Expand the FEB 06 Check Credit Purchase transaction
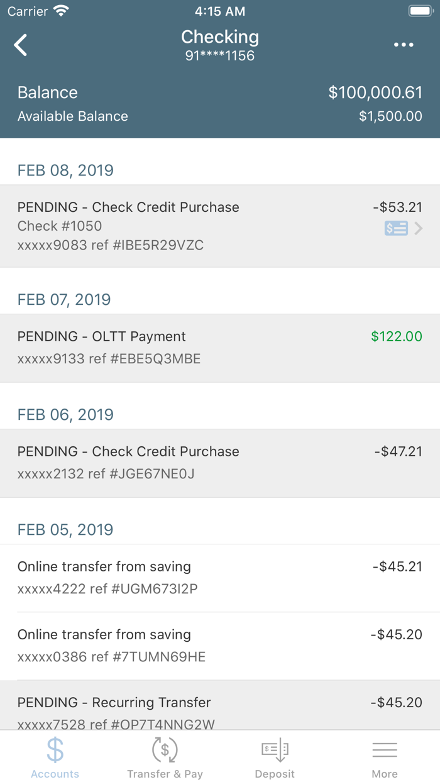Screen dimensions: 440x782 click(220, 463)
